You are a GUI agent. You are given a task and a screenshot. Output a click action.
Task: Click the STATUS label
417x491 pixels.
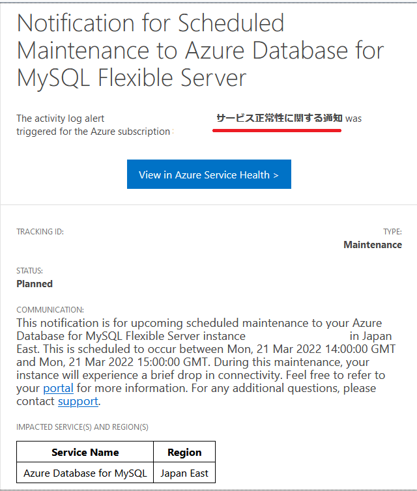point(30,271)
